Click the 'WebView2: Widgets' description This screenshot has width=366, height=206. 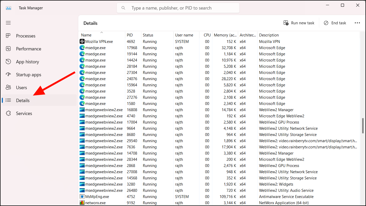point(276,184)
